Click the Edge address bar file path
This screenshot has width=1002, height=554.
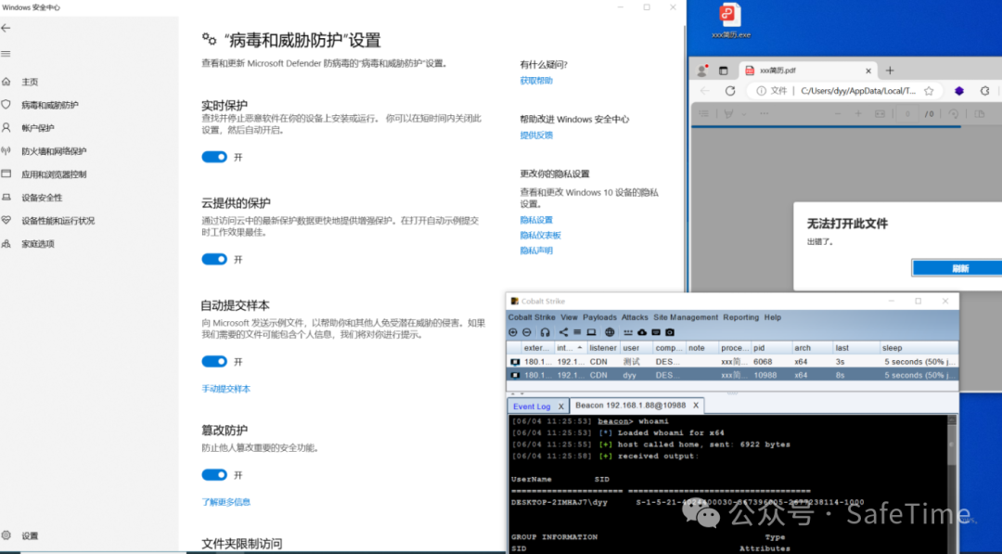[x=858, y=91]
